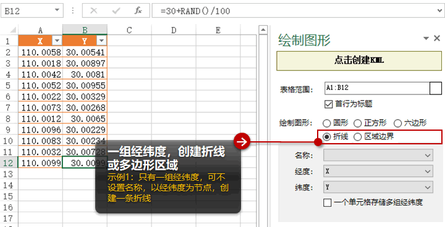This screenshot has width=445, height=227.
Task: Select column A header
Action: (40, 30)
